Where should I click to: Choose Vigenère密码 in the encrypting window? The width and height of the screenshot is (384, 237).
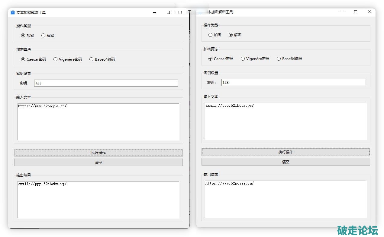point(56,59)
